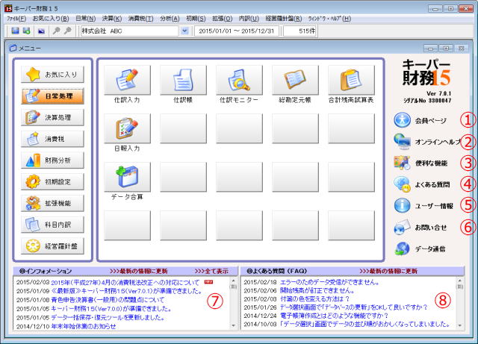Expand the company dropdown 株式会社 ABC
This screenshot has height=344, width=478.
coord(184,31)
